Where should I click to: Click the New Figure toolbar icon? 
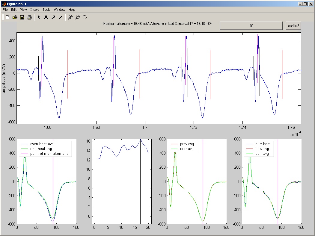tap(8, 17)
